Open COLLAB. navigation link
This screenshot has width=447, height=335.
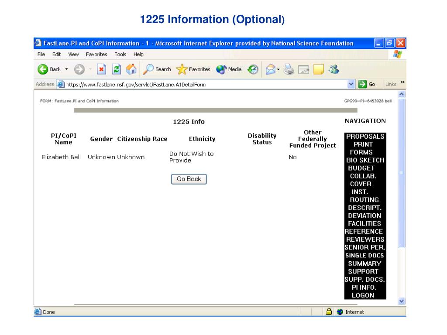[x=363, y=176]
